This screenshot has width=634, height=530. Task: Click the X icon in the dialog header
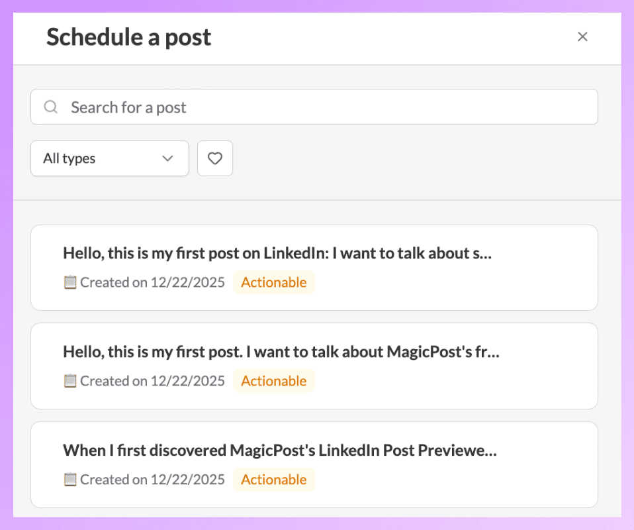[582, 36]
